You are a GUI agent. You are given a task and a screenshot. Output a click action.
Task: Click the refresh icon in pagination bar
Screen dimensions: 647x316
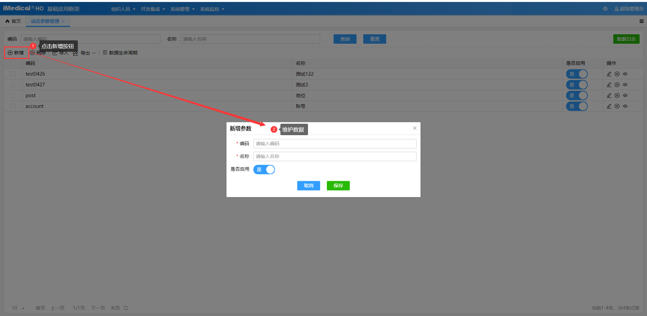click(x=126, y=308)
